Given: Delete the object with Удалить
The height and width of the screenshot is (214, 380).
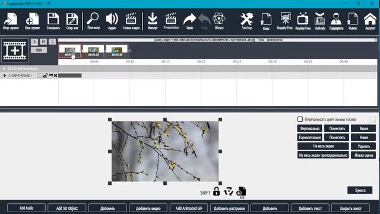Looking at the screenshot, I should pos(363,146).
